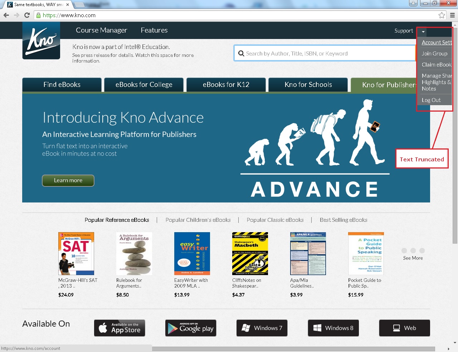This screenshot has width=458, height=352.
Task: Switch to the Find eBooks tab
Action: pos(62,85)
